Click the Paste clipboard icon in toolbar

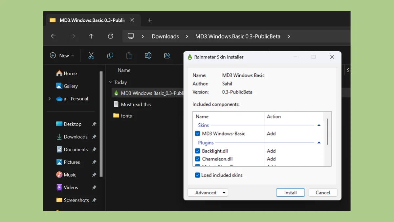[x=129, y=56]
